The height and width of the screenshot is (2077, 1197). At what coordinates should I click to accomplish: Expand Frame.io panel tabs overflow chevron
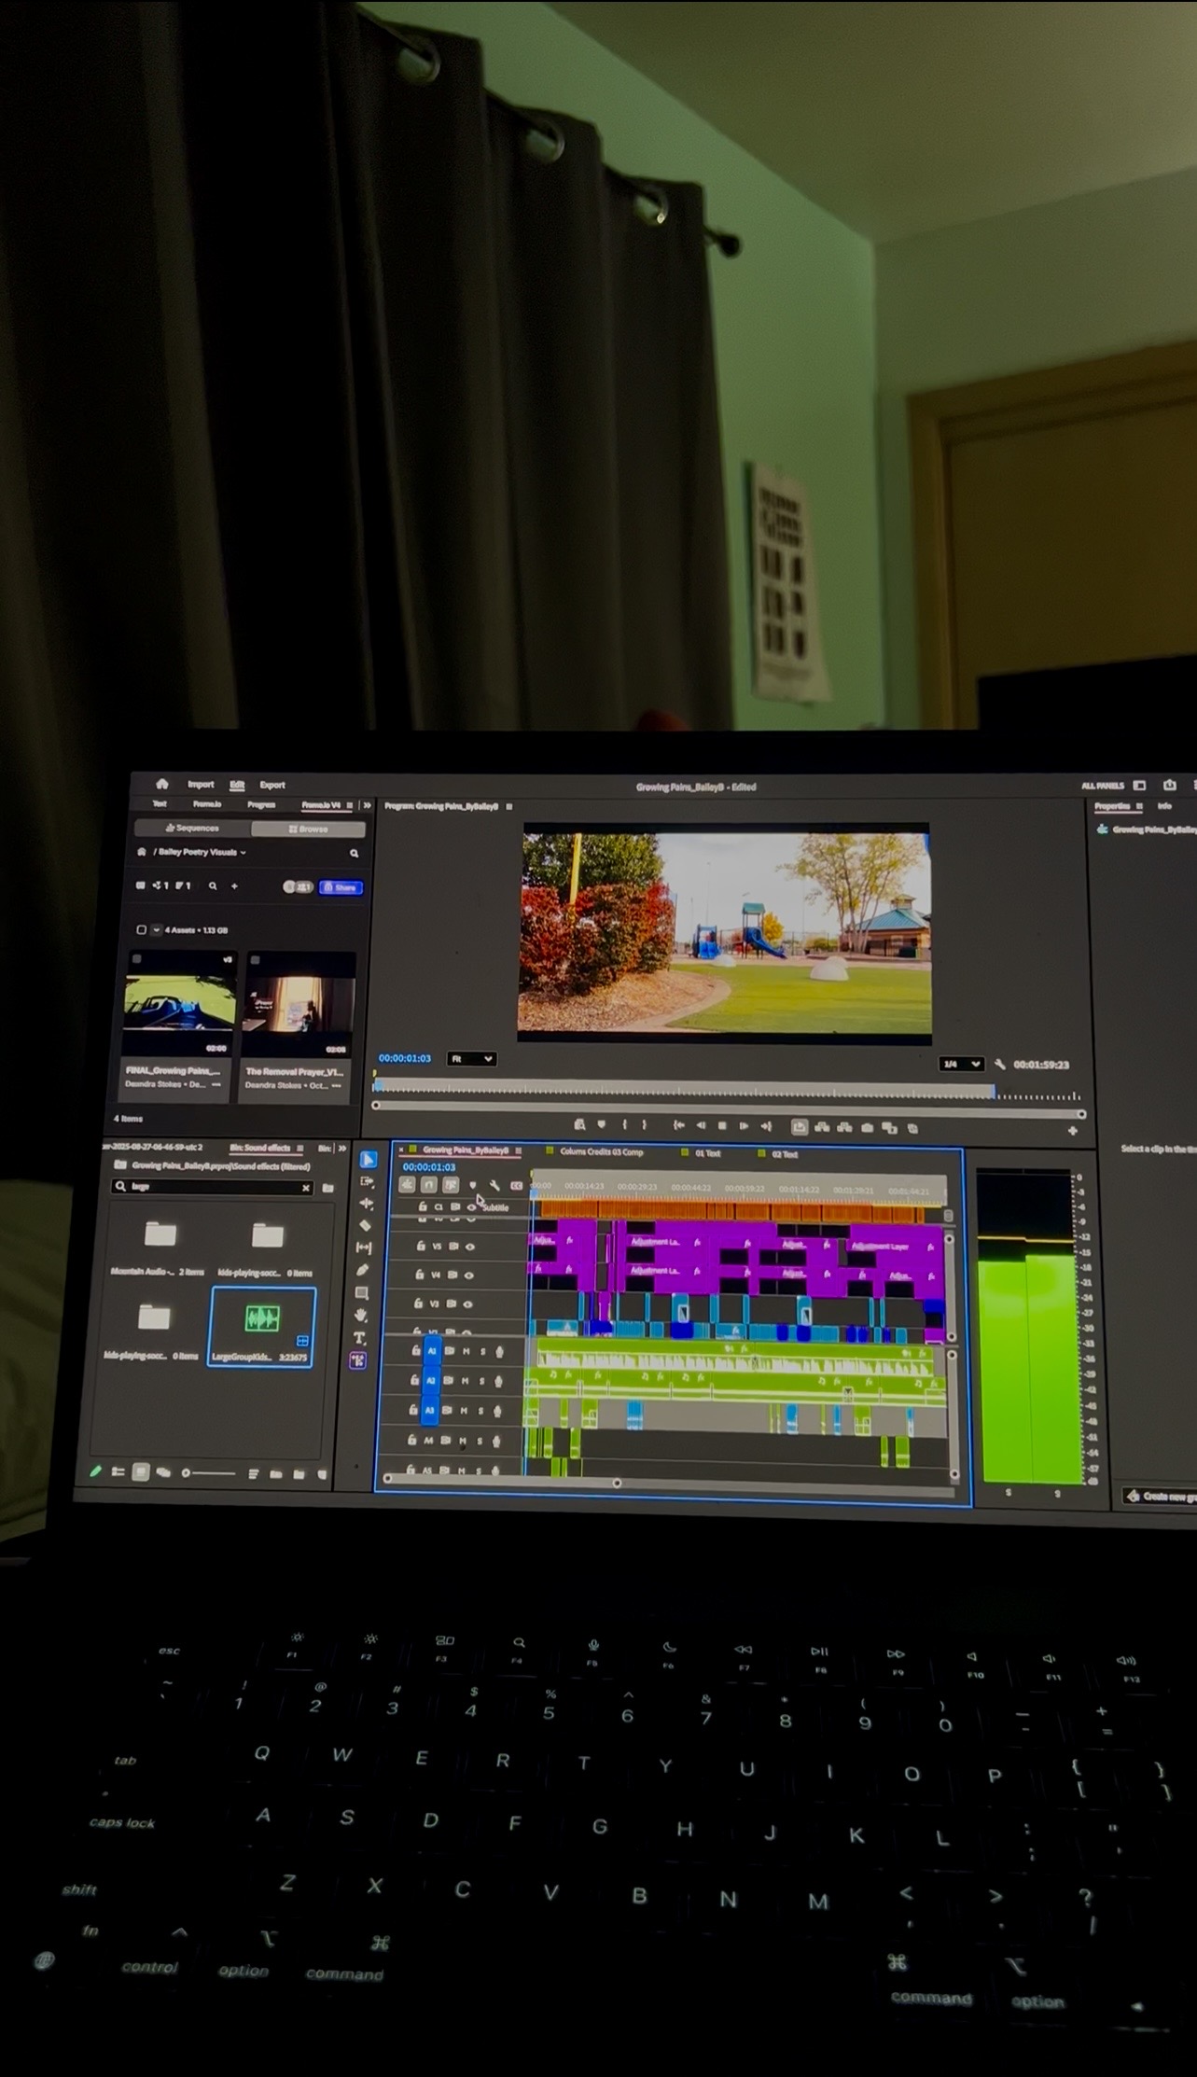pyautogui.click(x=367, y=804)
